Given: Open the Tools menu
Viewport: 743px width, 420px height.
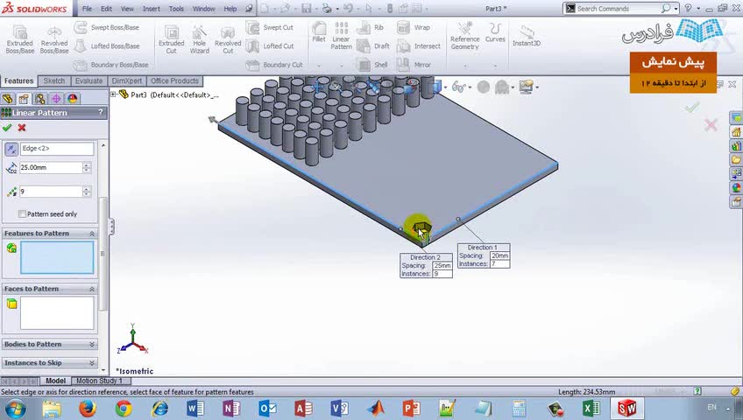Looking at the screenshot, I should pos(176,9).
